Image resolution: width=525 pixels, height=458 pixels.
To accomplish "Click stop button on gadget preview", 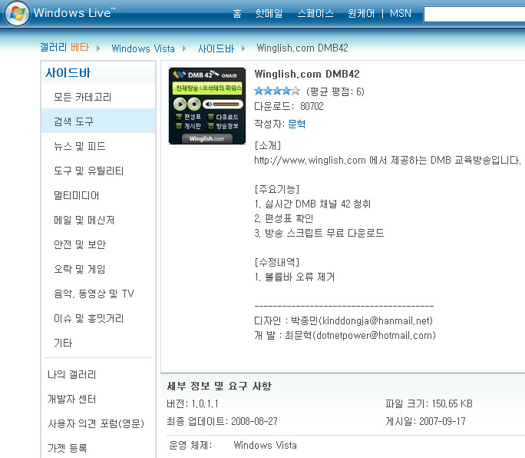I will click(194, 105).
